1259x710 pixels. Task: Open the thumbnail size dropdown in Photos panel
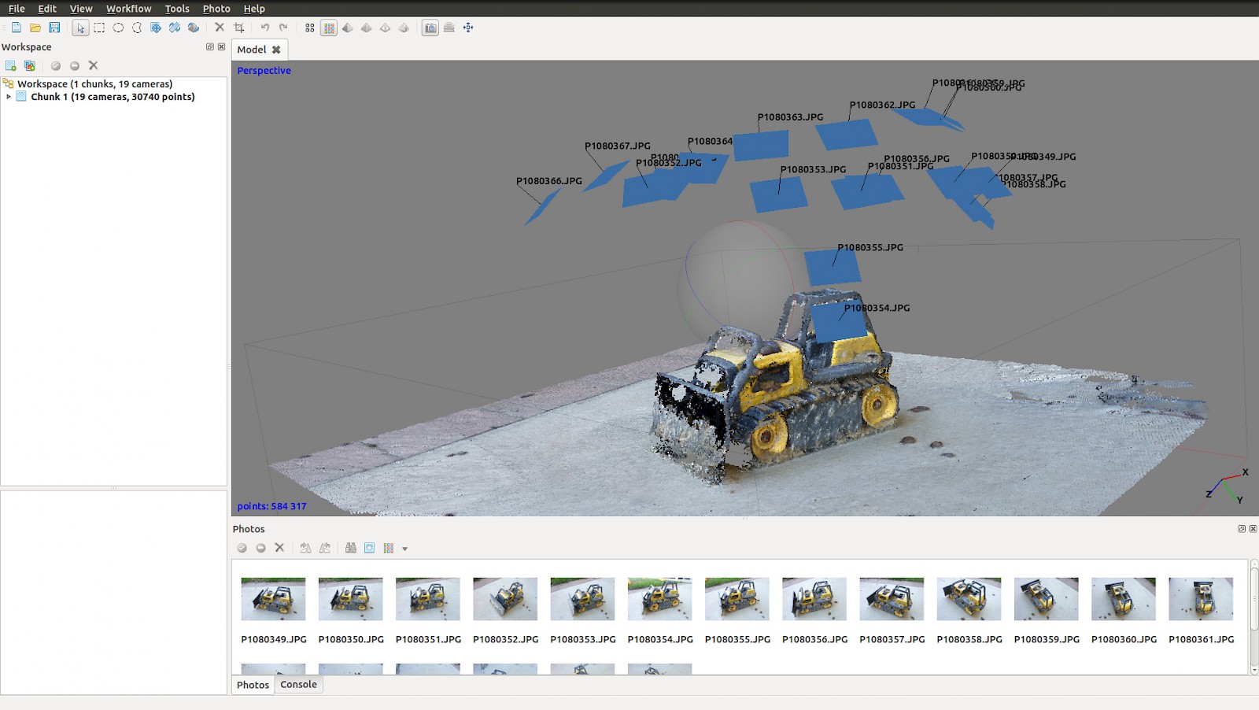click(404, 549)
